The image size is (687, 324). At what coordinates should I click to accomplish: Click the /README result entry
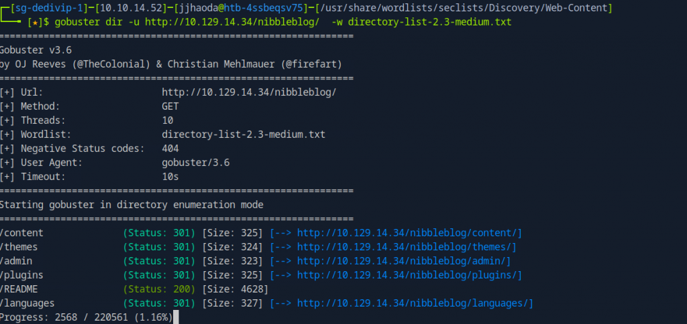tap(19, 289)
